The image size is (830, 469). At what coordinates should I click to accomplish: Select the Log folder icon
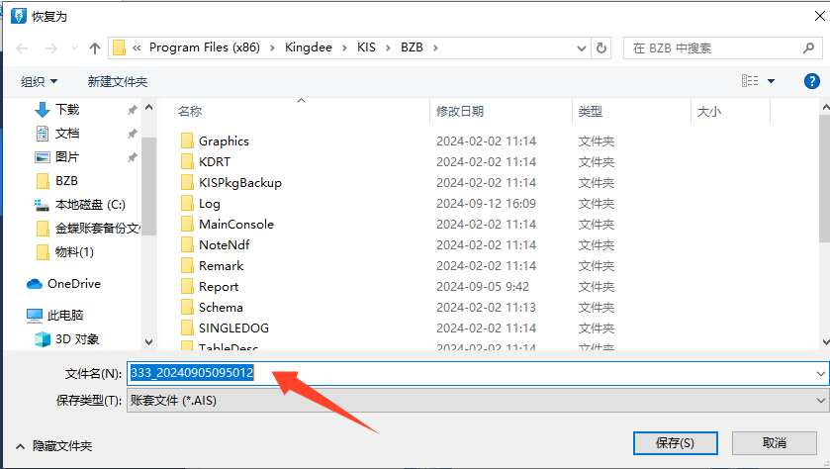(x=187, y=203)
